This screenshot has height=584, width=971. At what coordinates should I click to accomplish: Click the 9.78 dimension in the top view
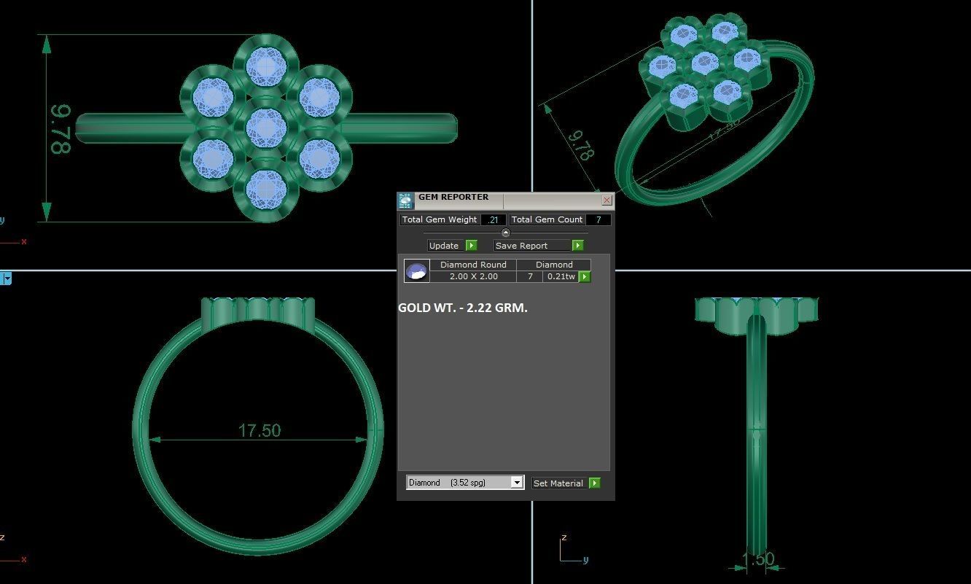[61, 129]
